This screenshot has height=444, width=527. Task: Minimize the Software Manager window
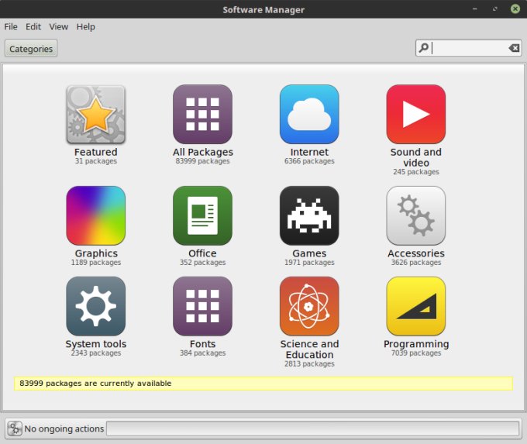pyautogui.click(x=475, y=9)
